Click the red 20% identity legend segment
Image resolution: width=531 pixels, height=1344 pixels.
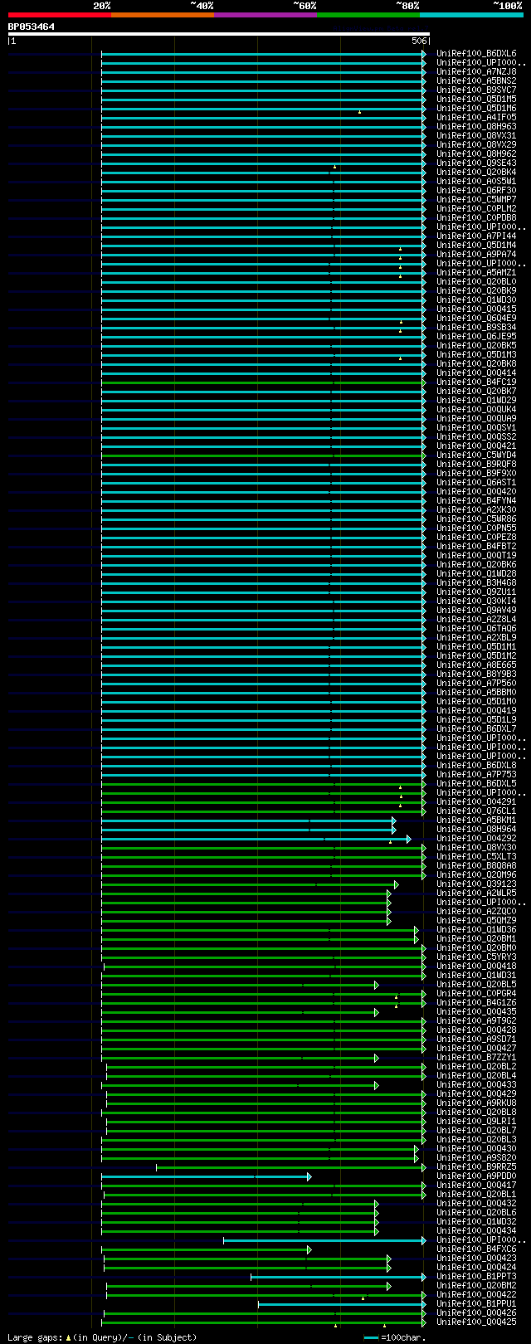[x=60, y=15]
